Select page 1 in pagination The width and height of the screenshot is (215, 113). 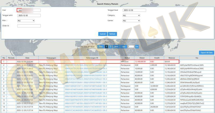[x=106, y=46]
